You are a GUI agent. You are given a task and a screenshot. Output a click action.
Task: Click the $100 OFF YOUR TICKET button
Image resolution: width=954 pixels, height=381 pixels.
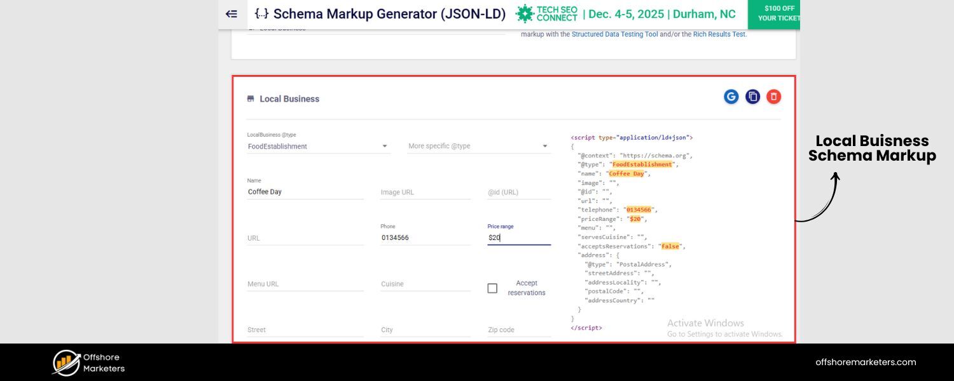pos(776,13)
